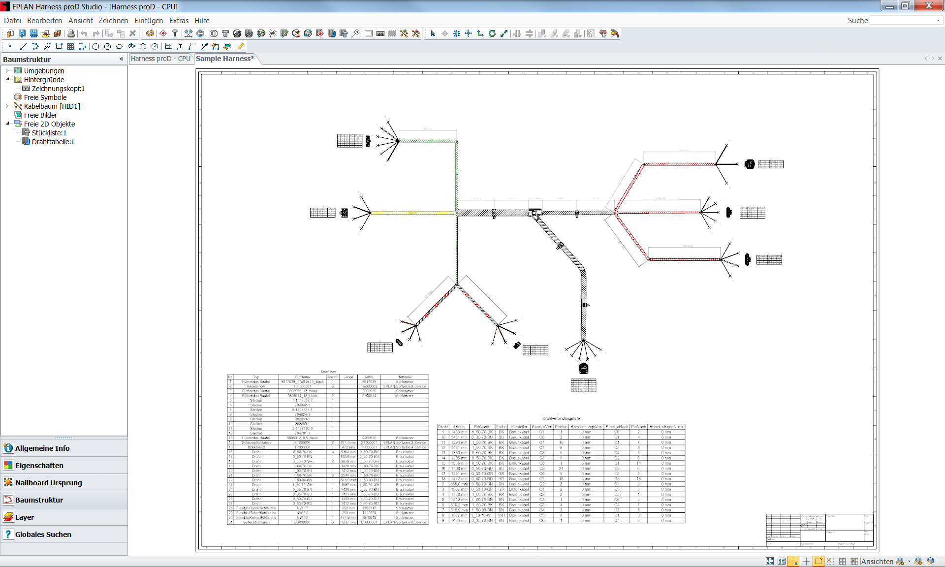Expand the Umgebungen tree node
Image resolution: width=945 pixels, height=567 pixels.
[7, 71]
